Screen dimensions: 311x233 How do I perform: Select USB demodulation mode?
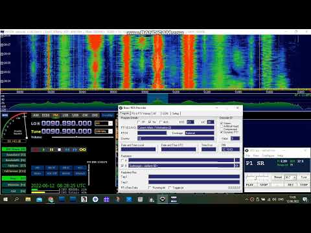coord(75,115)
